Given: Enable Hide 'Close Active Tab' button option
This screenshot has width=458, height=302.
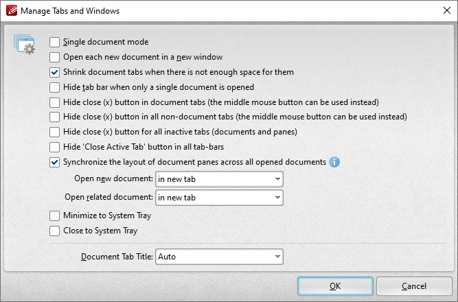Looking at the screenshot, I should coord(54,147).
